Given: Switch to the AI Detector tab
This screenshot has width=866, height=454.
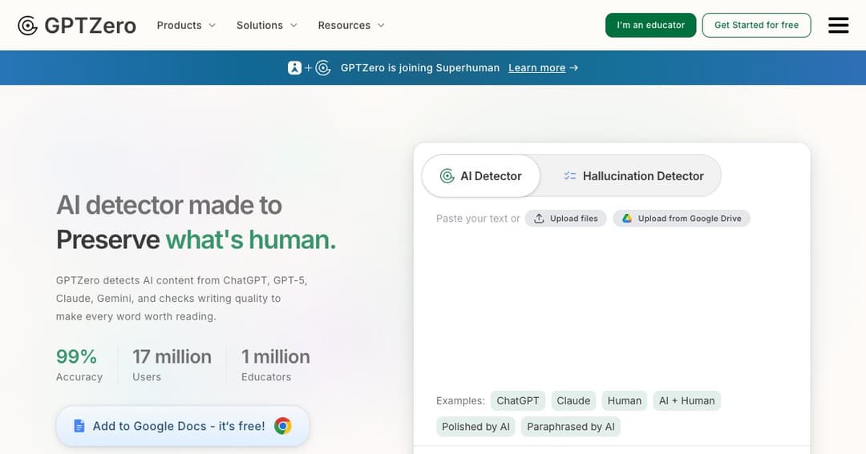Looking at the screenshot, I should (480, 176).
